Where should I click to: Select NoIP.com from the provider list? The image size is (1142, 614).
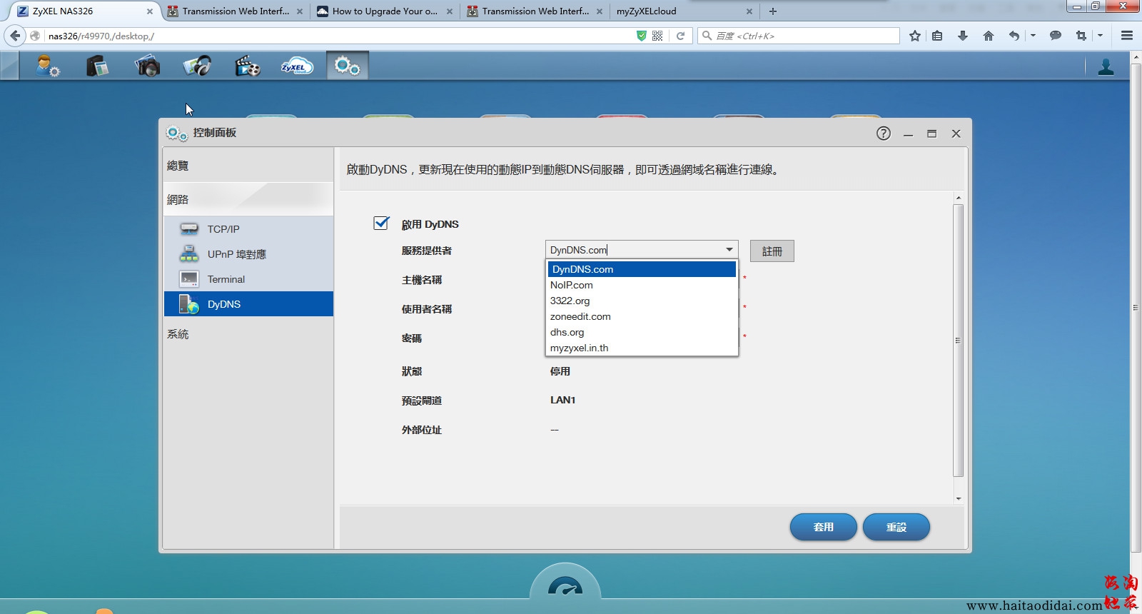point(642,285)
